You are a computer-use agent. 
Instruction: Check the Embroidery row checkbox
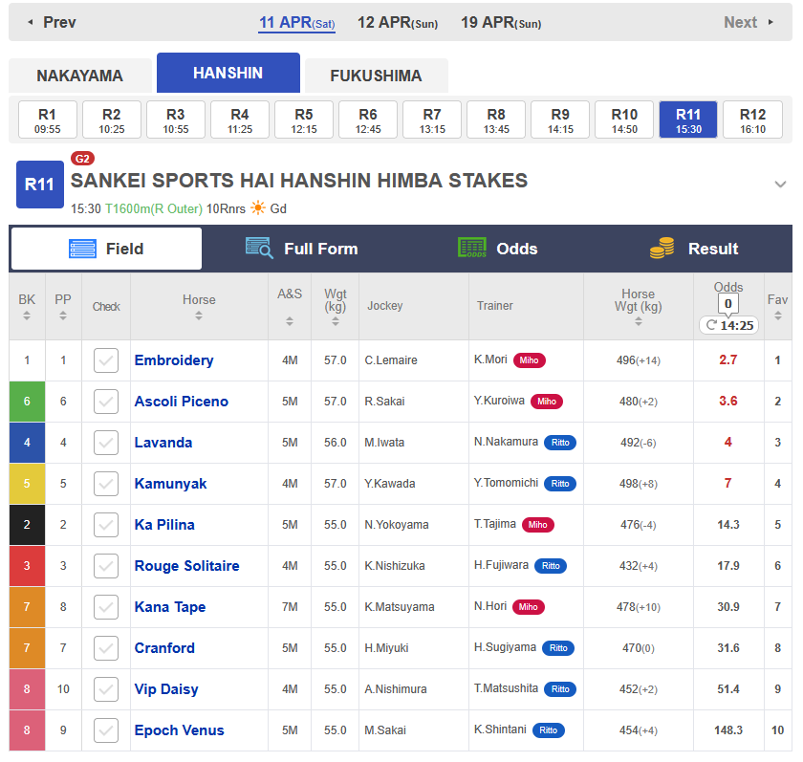(106, 360)
